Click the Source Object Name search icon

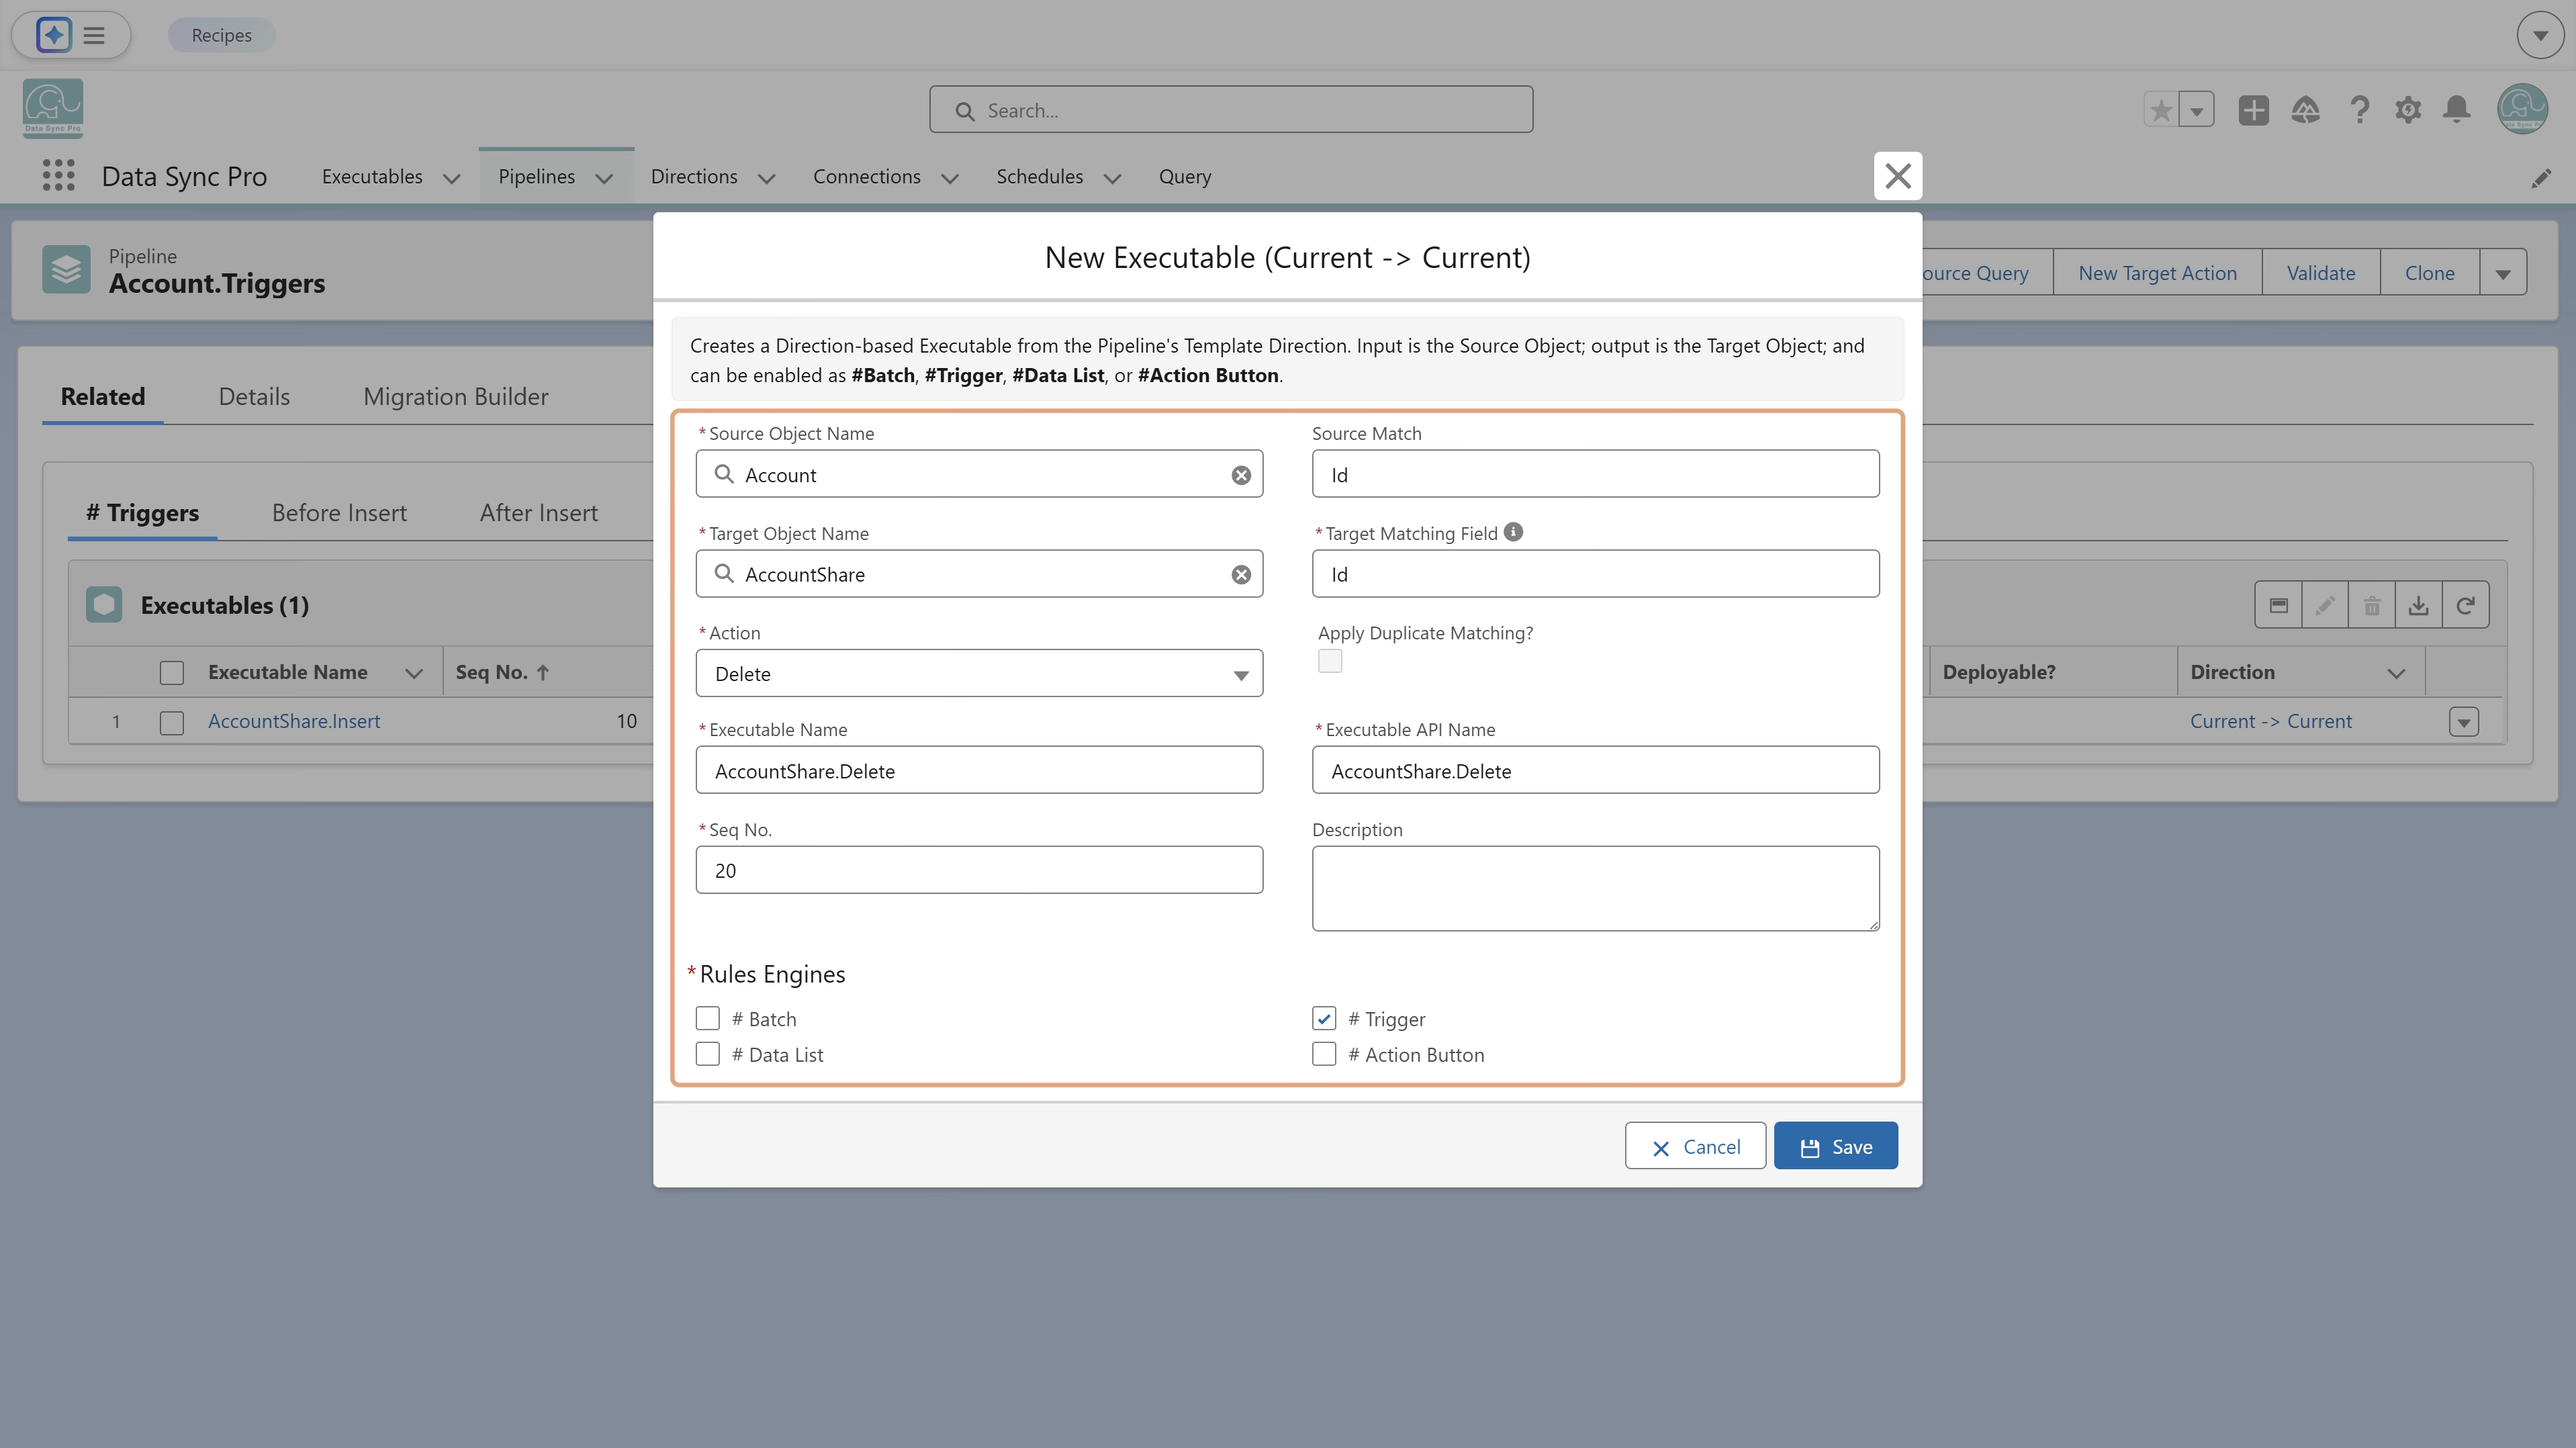pos(724,474)
